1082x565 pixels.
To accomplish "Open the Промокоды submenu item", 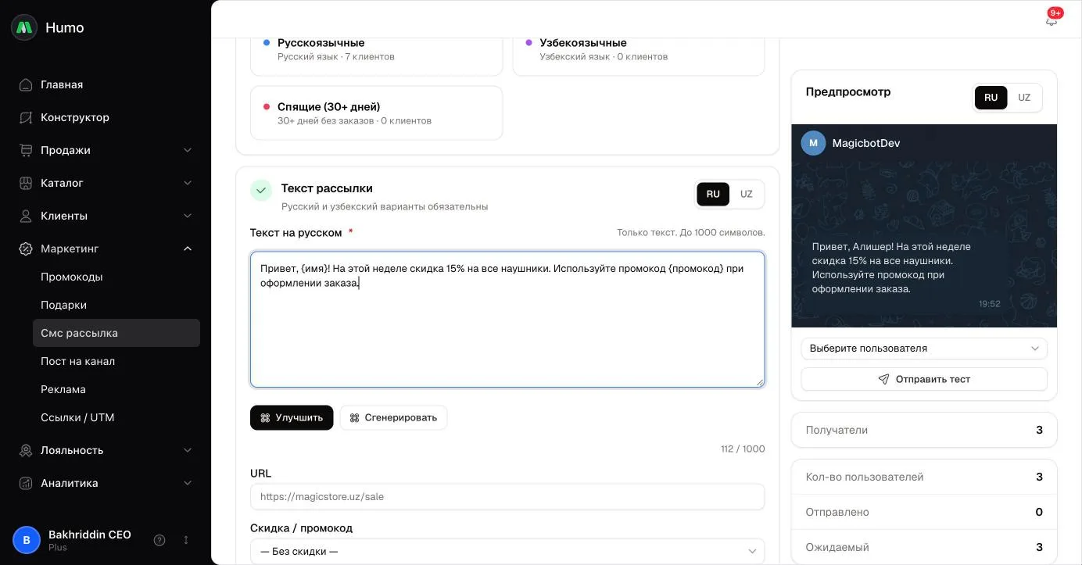I will [116, 277].
